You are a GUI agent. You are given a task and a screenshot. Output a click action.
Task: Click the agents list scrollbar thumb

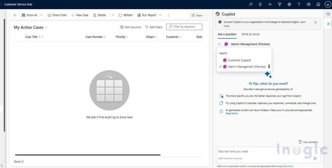[x=269, y=66]
